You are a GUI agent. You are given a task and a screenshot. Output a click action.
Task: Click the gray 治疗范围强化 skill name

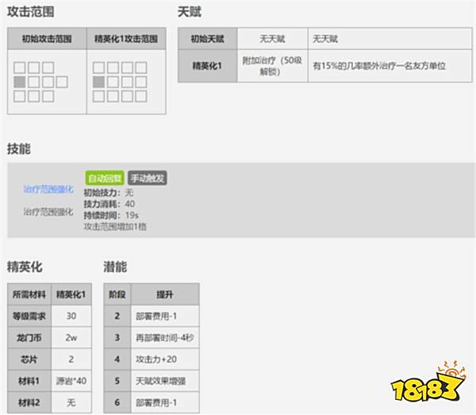(x=48, y=212)
